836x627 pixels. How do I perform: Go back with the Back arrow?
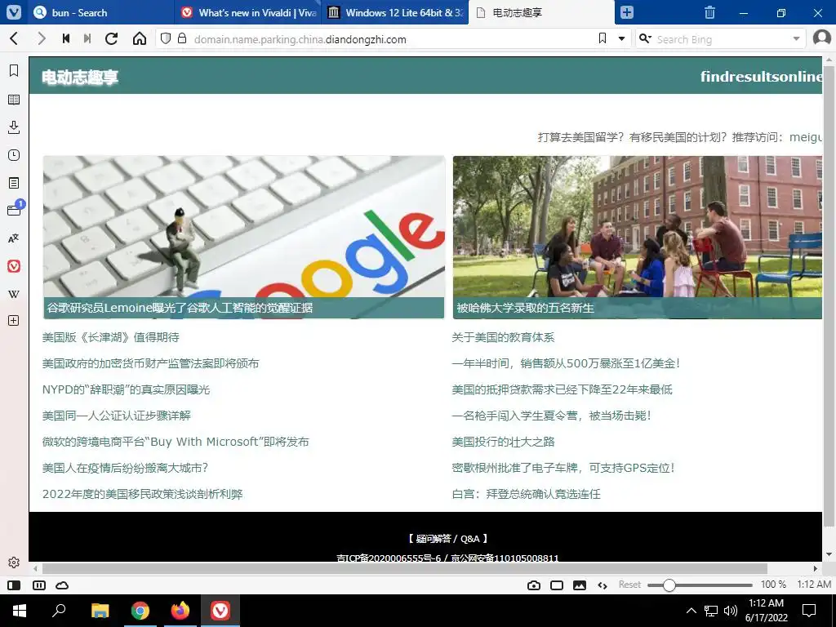tap(15, 38)
